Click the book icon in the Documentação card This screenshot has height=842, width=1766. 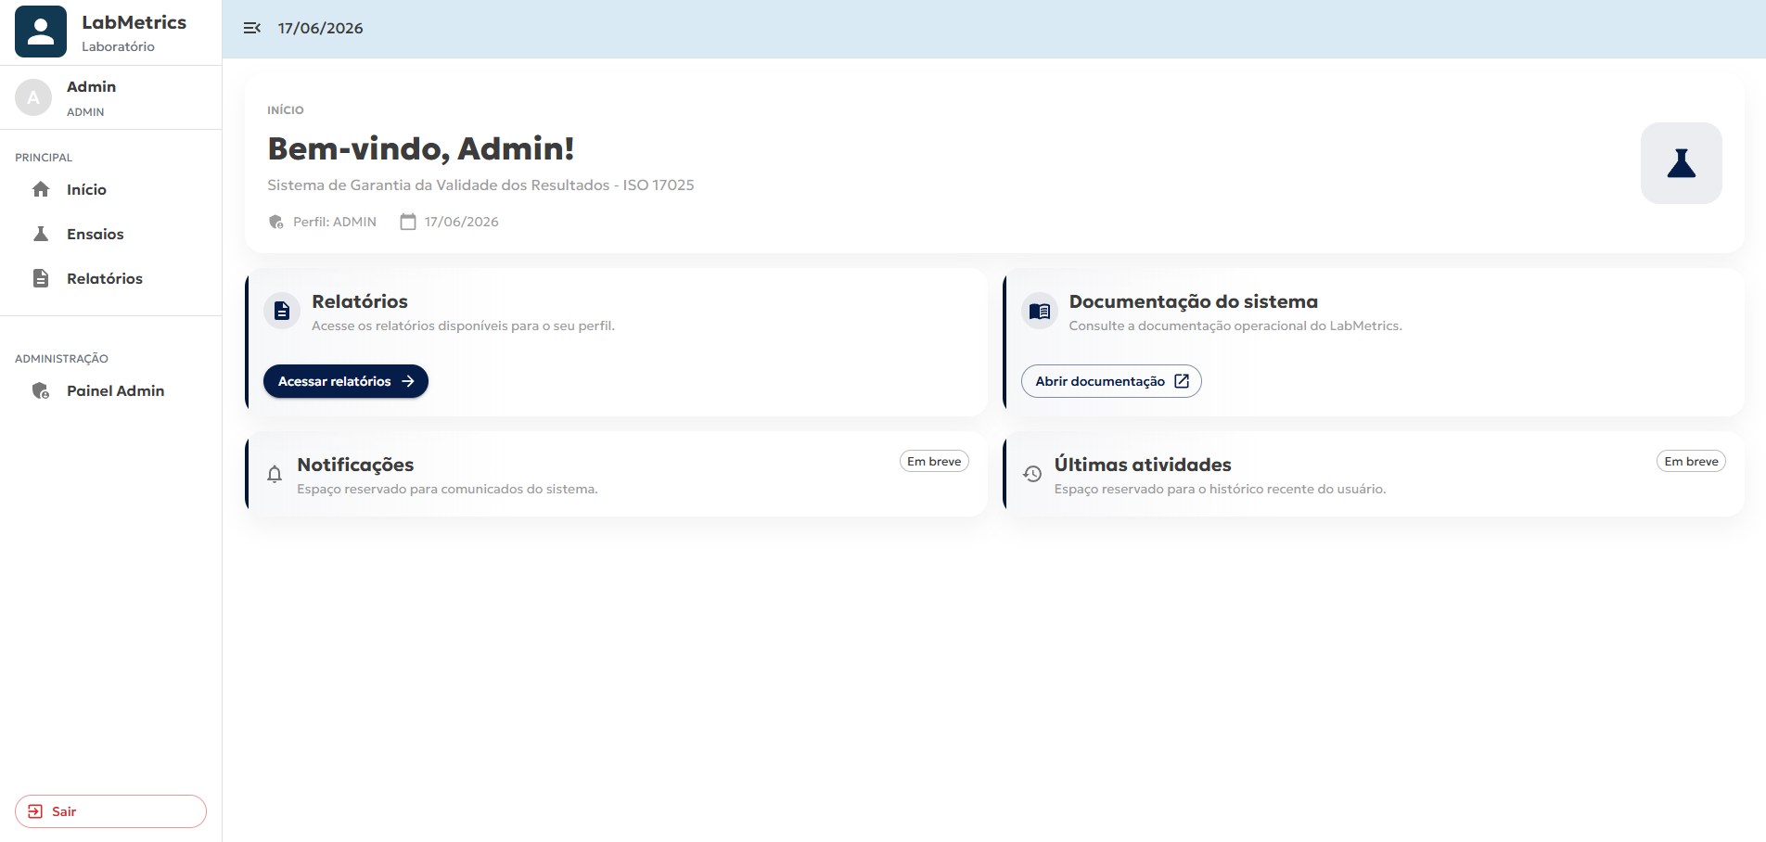pos(1040,311)
